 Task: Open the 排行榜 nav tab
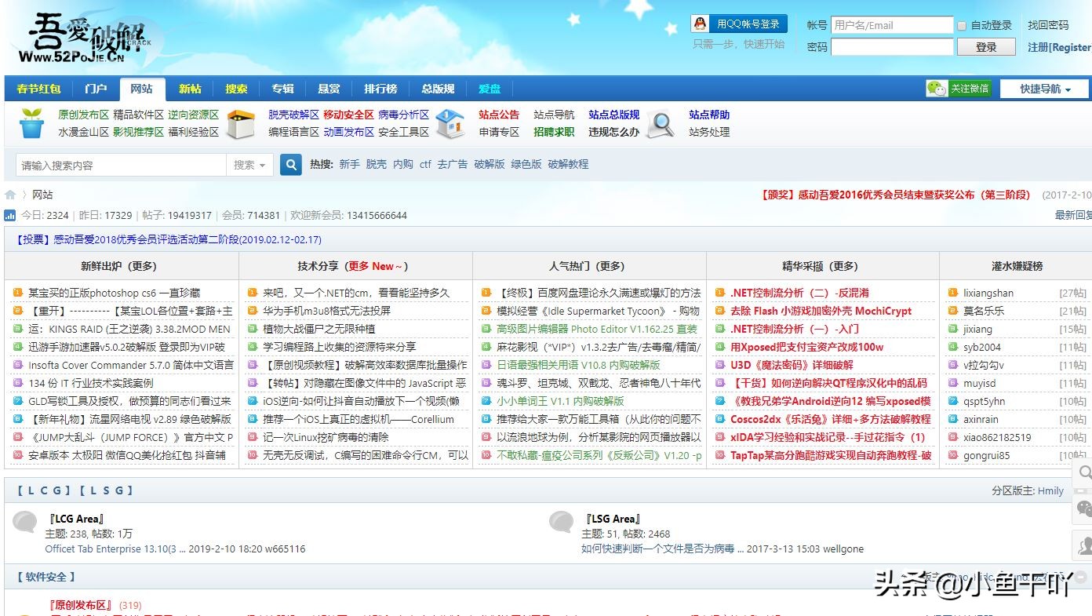click(380, 89)
